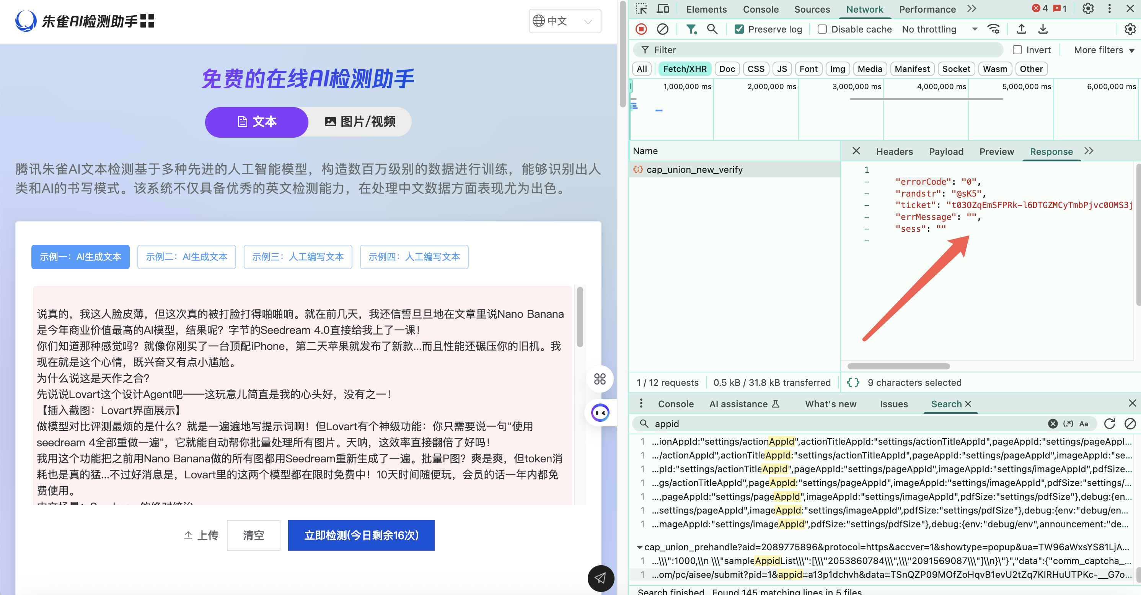Expand the More filters dropdown
The width and height of the screenshot is (1141, 595).
coord(1104,50)
